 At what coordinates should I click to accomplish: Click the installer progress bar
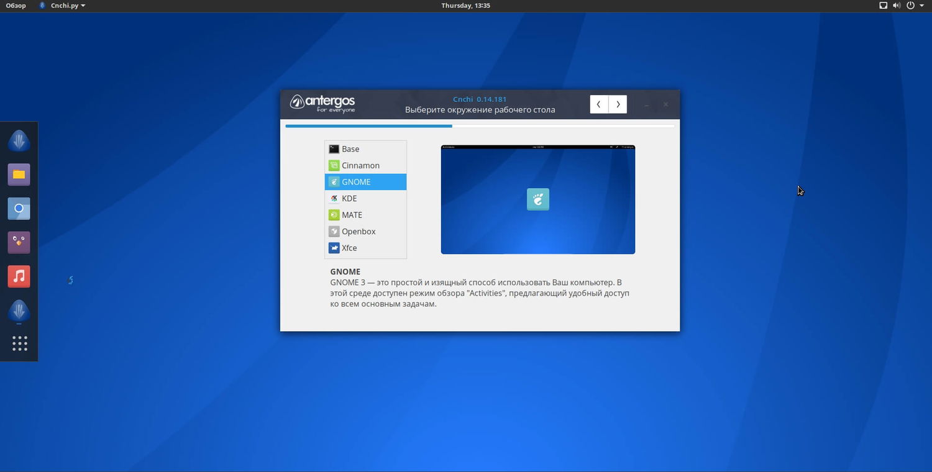coord(480,126)
